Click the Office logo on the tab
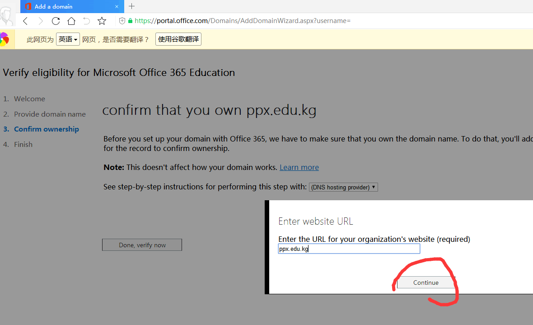Image resolution: width=533 pixels, height=325 pixels. click(28, 6)
